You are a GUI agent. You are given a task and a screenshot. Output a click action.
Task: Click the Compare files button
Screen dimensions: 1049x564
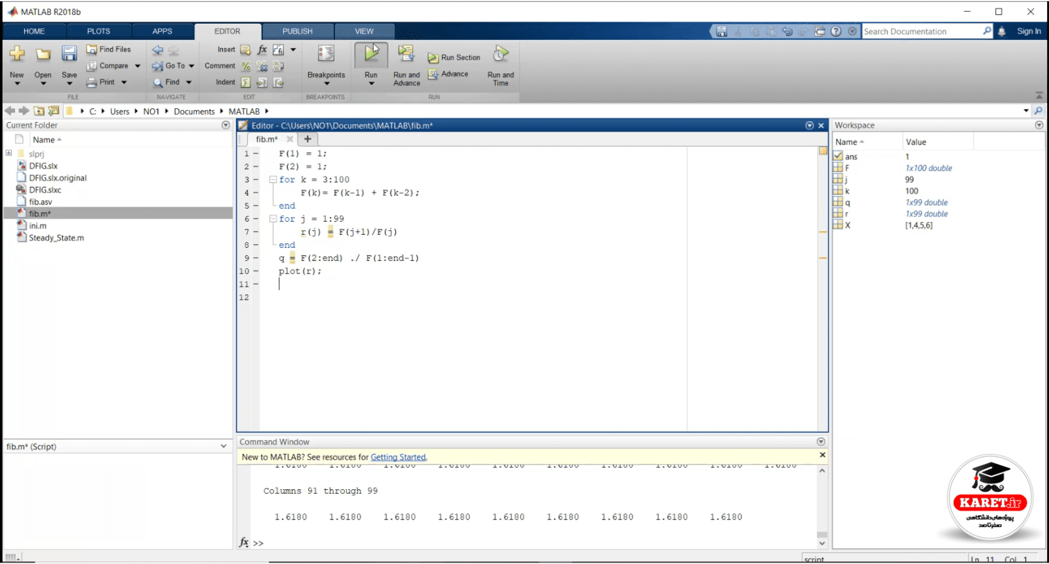coord(108,66)
